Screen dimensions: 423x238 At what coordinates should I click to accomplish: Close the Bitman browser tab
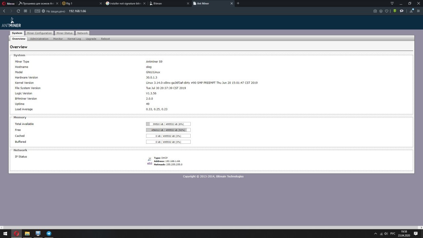pos(187,3)
